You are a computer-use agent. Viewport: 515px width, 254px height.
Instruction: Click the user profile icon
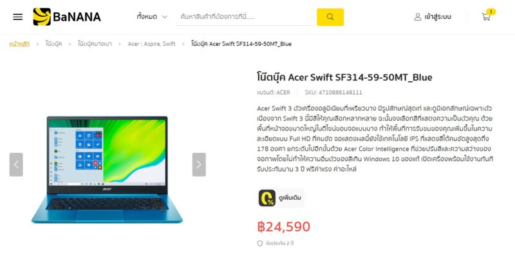(418, 17)
